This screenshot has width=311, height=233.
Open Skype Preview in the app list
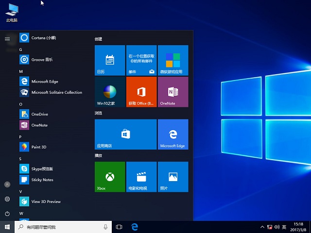pos(42,168)
